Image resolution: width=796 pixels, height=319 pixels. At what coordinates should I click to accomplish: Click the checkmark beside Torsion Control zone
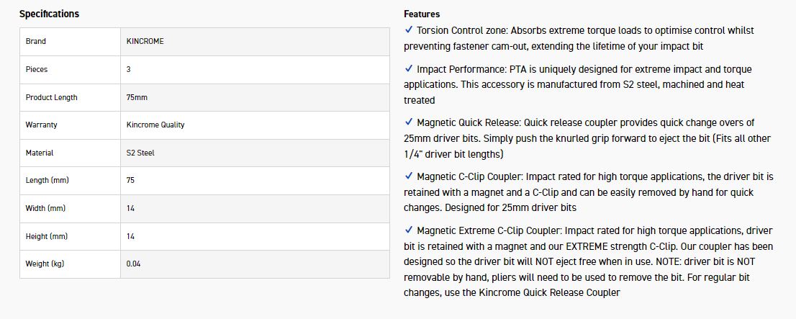click(409, 30)
